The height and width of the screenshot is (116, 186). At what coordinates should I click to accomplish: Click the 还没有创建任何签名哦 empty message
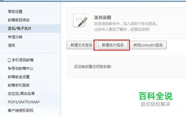pos(92,67)
